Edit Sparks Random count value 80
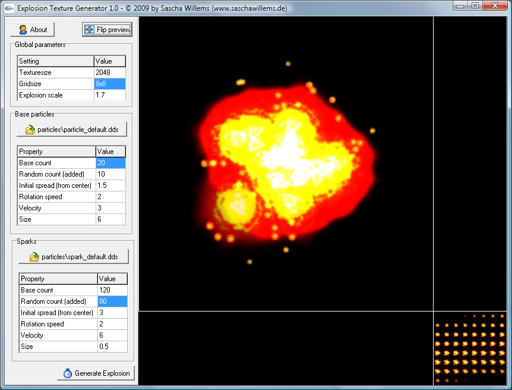512x390 pixels. pos(112,301)
